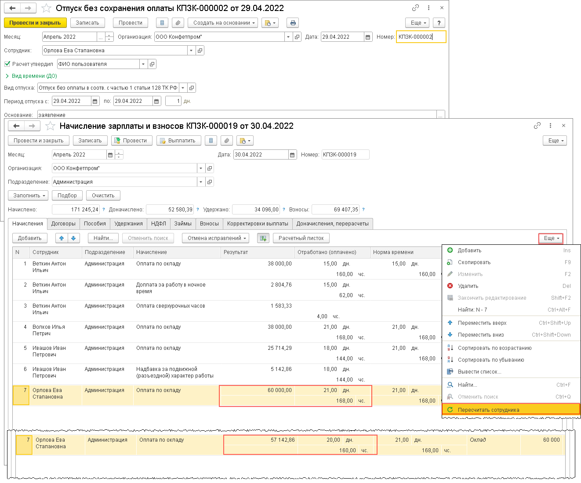Click the paperclip attachments icon in the top toolbar

(178, 23)
